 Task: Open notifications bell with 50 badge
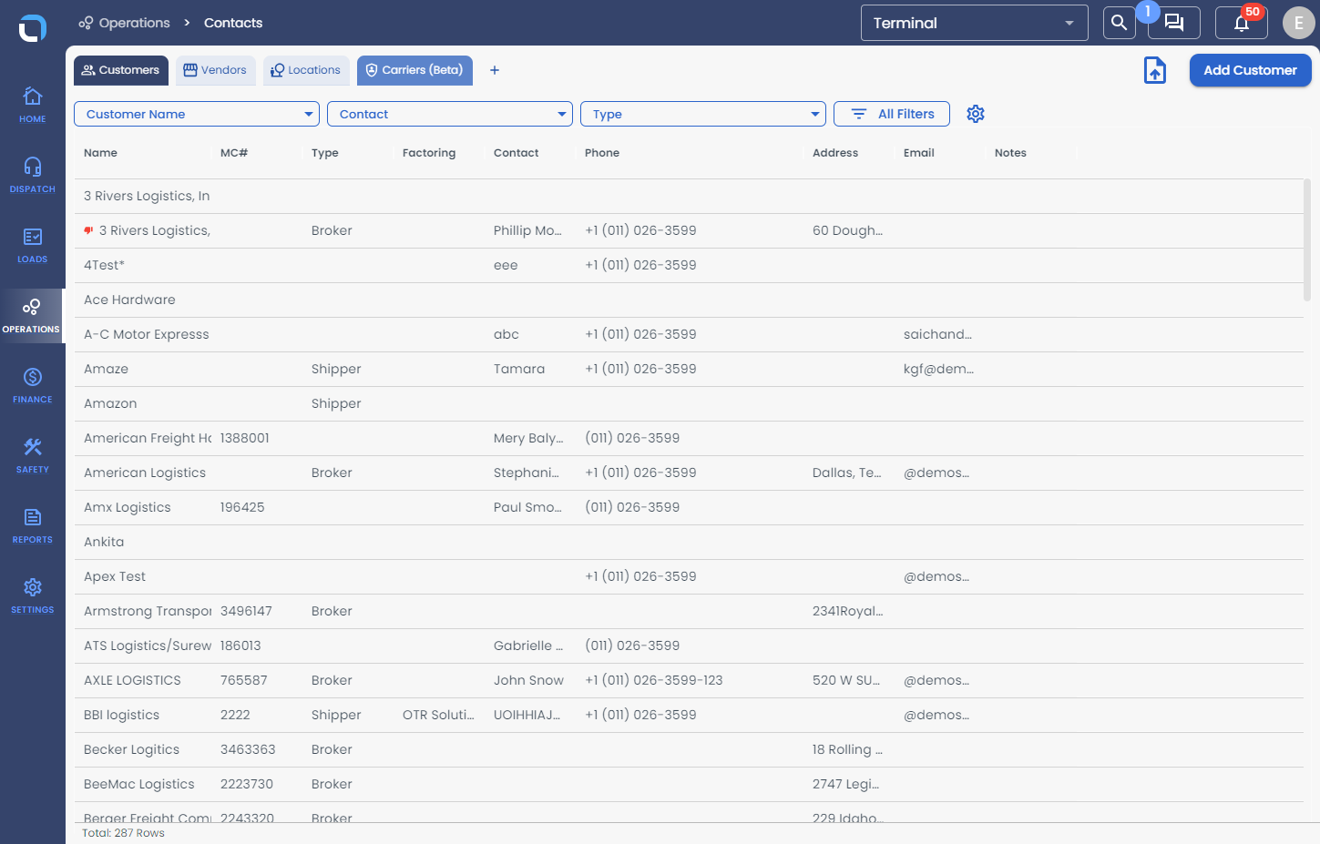coord(1242,23)
